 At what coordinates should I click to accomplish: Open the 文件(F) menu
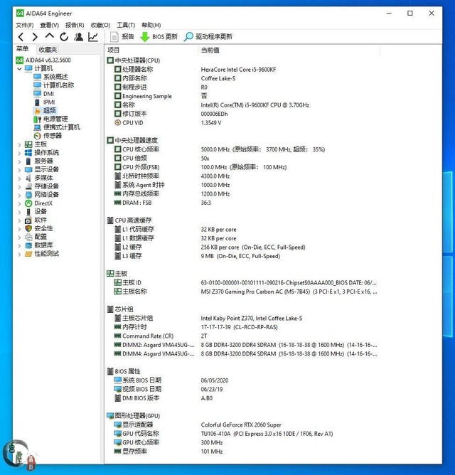[x=25, y=25]
